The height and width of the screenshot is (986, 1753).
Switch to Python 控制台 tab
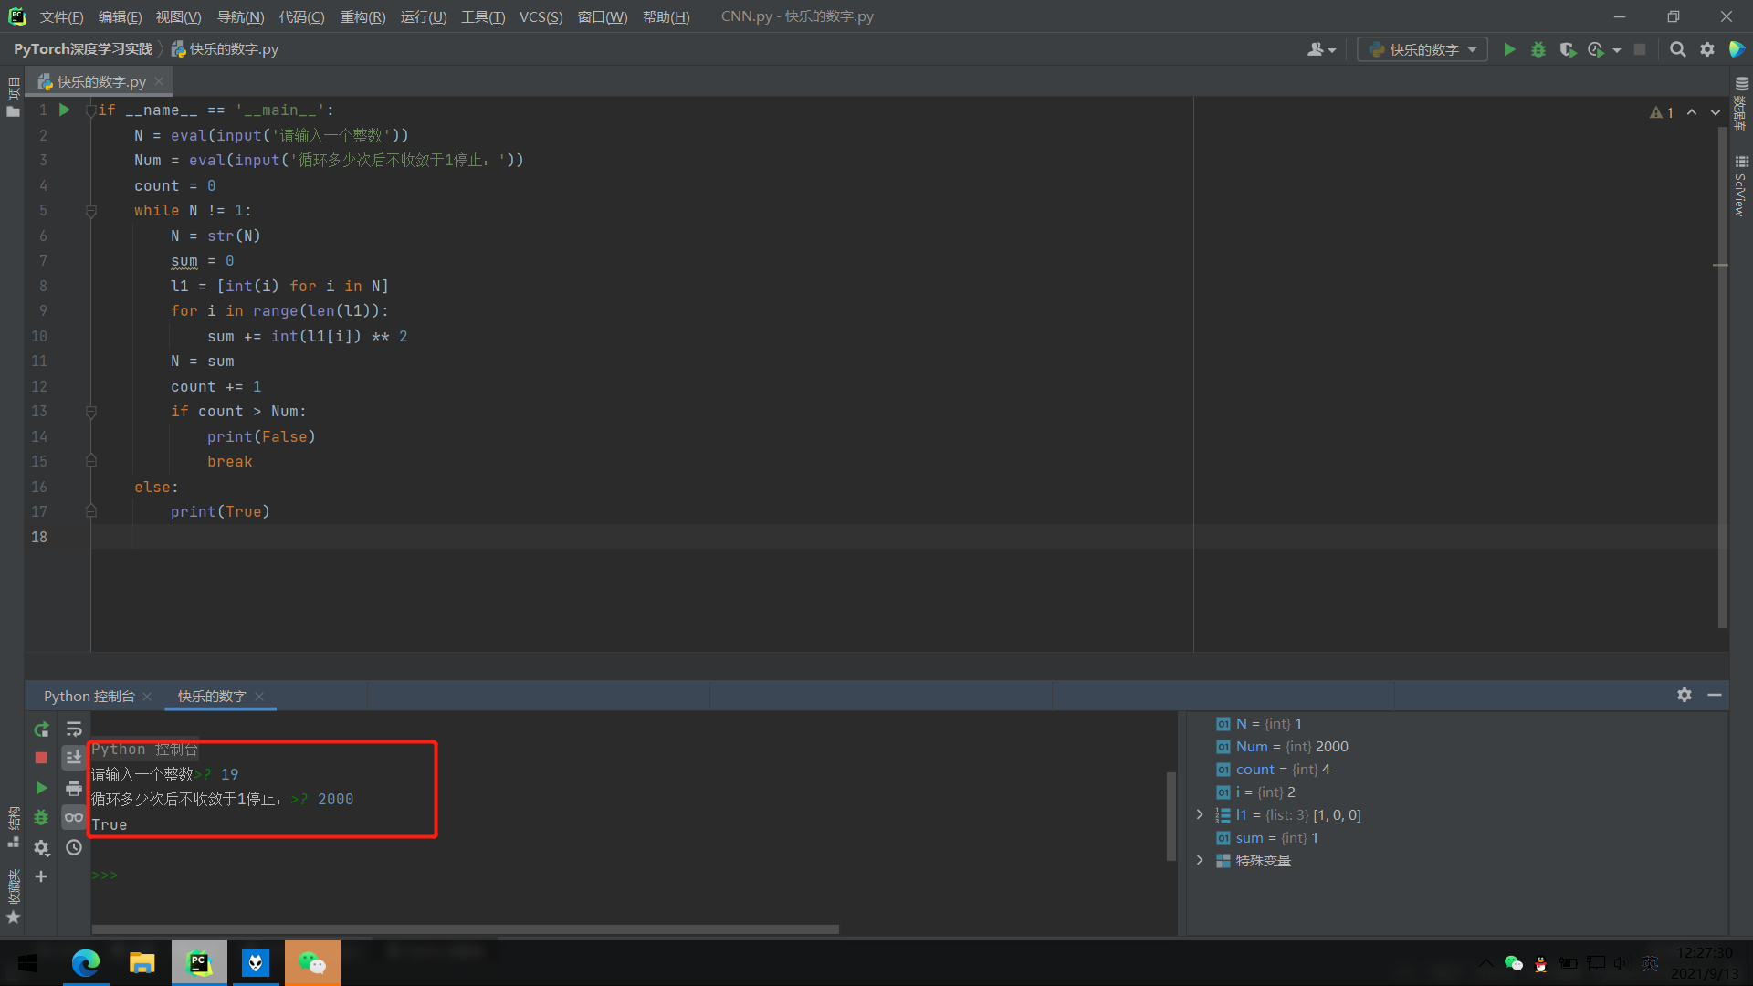(x=89, y=696)
